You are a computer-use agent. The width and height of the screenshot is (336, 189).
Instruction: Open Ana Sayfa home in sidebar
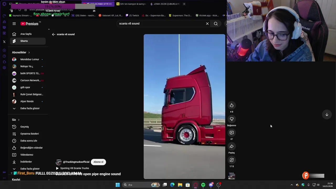pos(28,34)
